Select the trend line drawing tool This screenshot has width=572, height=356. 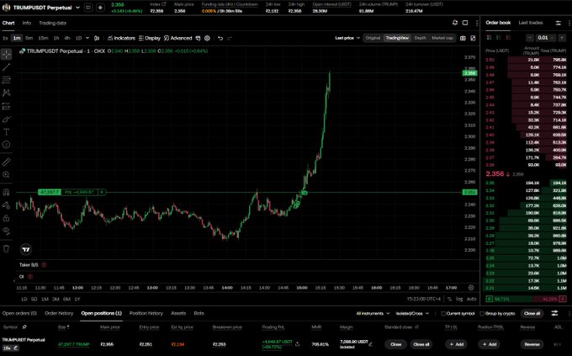[6, 67]
